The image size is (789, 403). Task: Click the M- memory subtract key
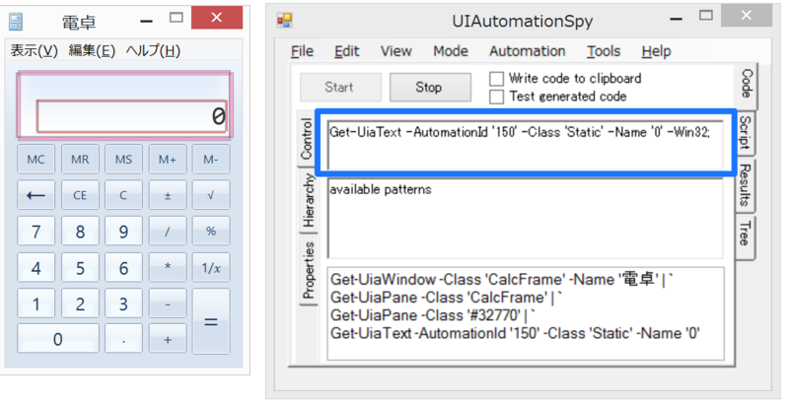pos(211,160)
